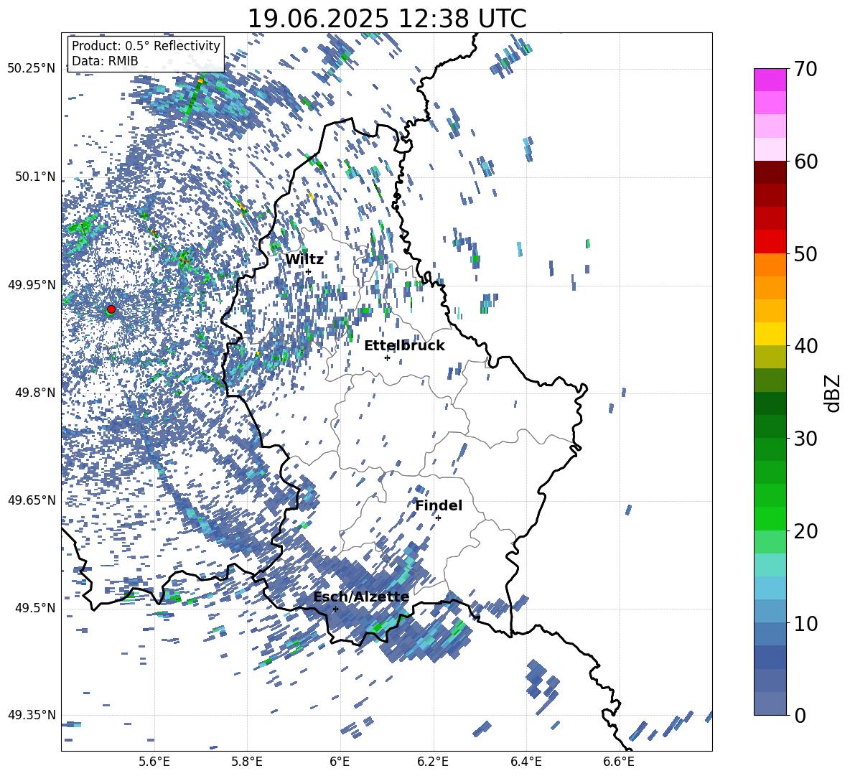The image size is (850, 776).
Task: Click the 50.25°N latitude label
Action: click(32, 69)
